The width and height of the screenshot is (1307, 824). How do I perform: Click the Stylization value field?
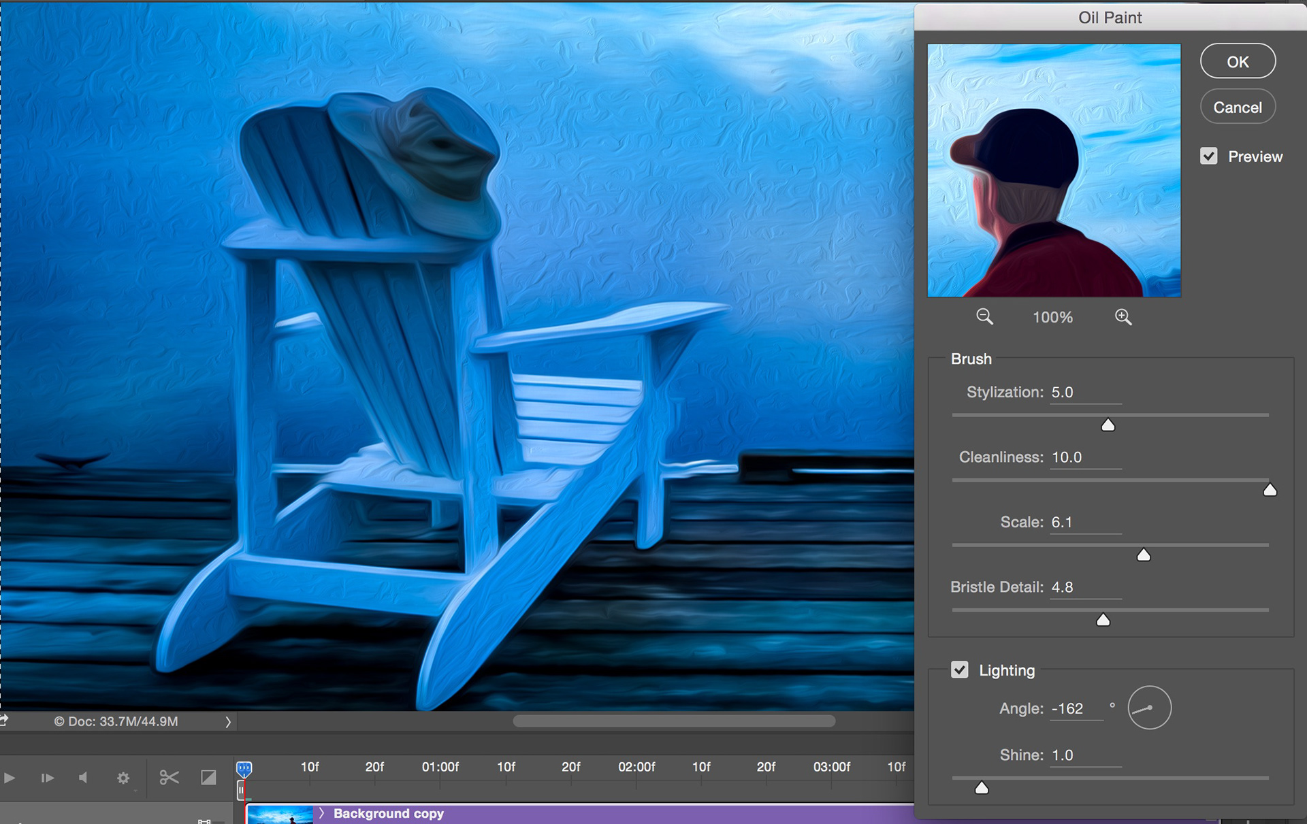(1084, 393)
